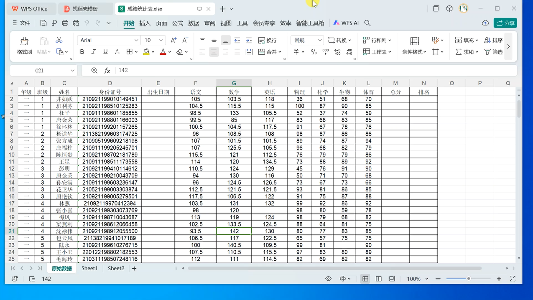
Task: Toggle eye protection mode in status bar
Action: pyautogui.click(x=329, y=279)
